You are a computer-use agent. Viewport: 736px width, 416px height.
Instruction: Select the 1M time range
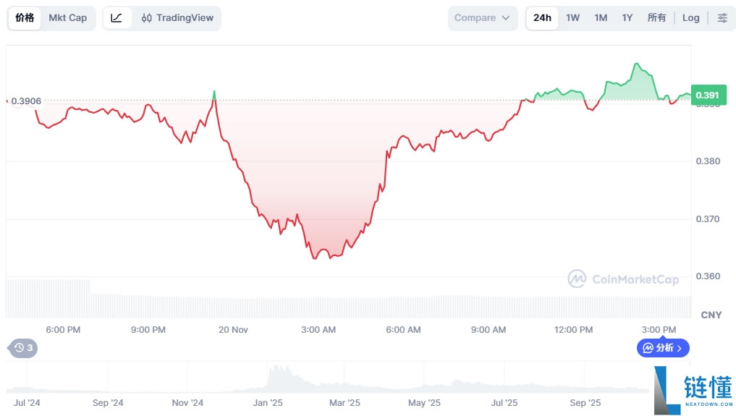click(x=601, y=18)
